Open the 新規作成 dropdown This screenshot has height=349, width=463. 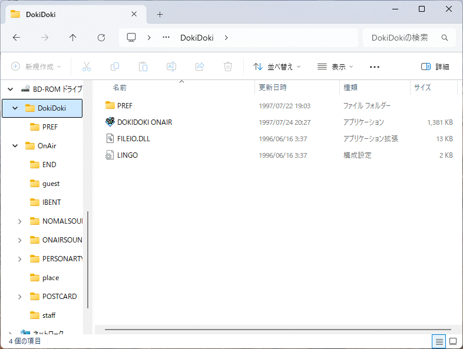coord(36,67)
